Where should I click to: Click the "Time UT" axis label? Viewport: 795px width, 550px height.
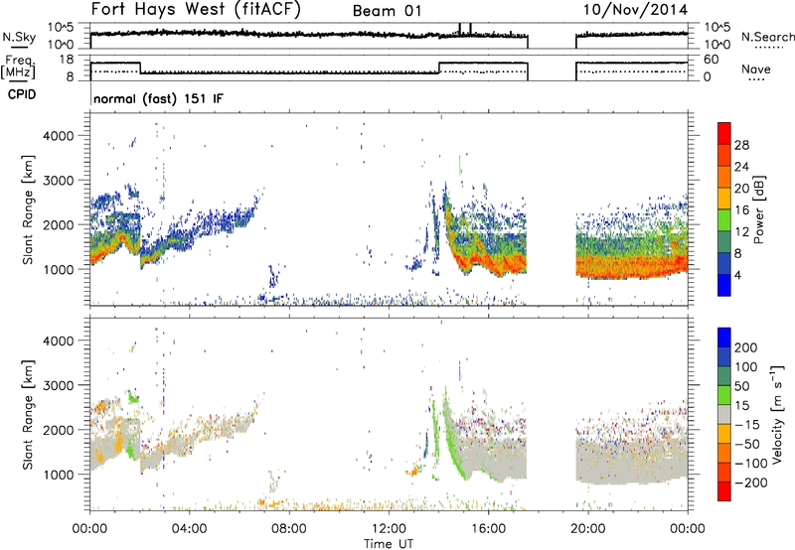389,544
